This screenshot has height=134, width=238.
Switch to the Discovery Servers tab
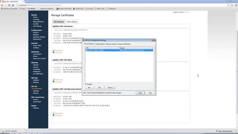[111, 44]
